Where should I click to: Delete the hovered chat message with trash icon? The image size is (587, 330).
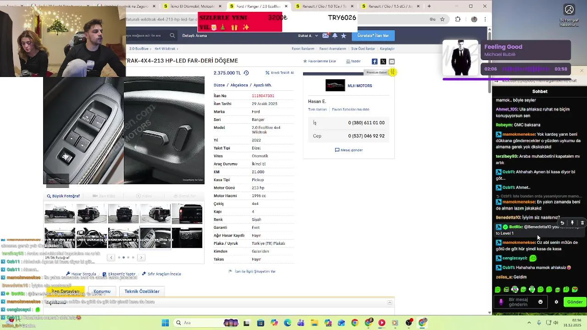[x=582, y=223]
